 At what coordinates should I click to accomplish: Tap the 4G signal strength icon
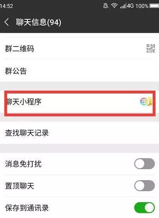click(x=127, y=6)
